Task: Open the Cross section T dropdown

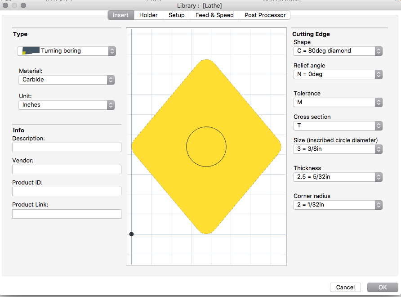Action: (x=338, y=126)
